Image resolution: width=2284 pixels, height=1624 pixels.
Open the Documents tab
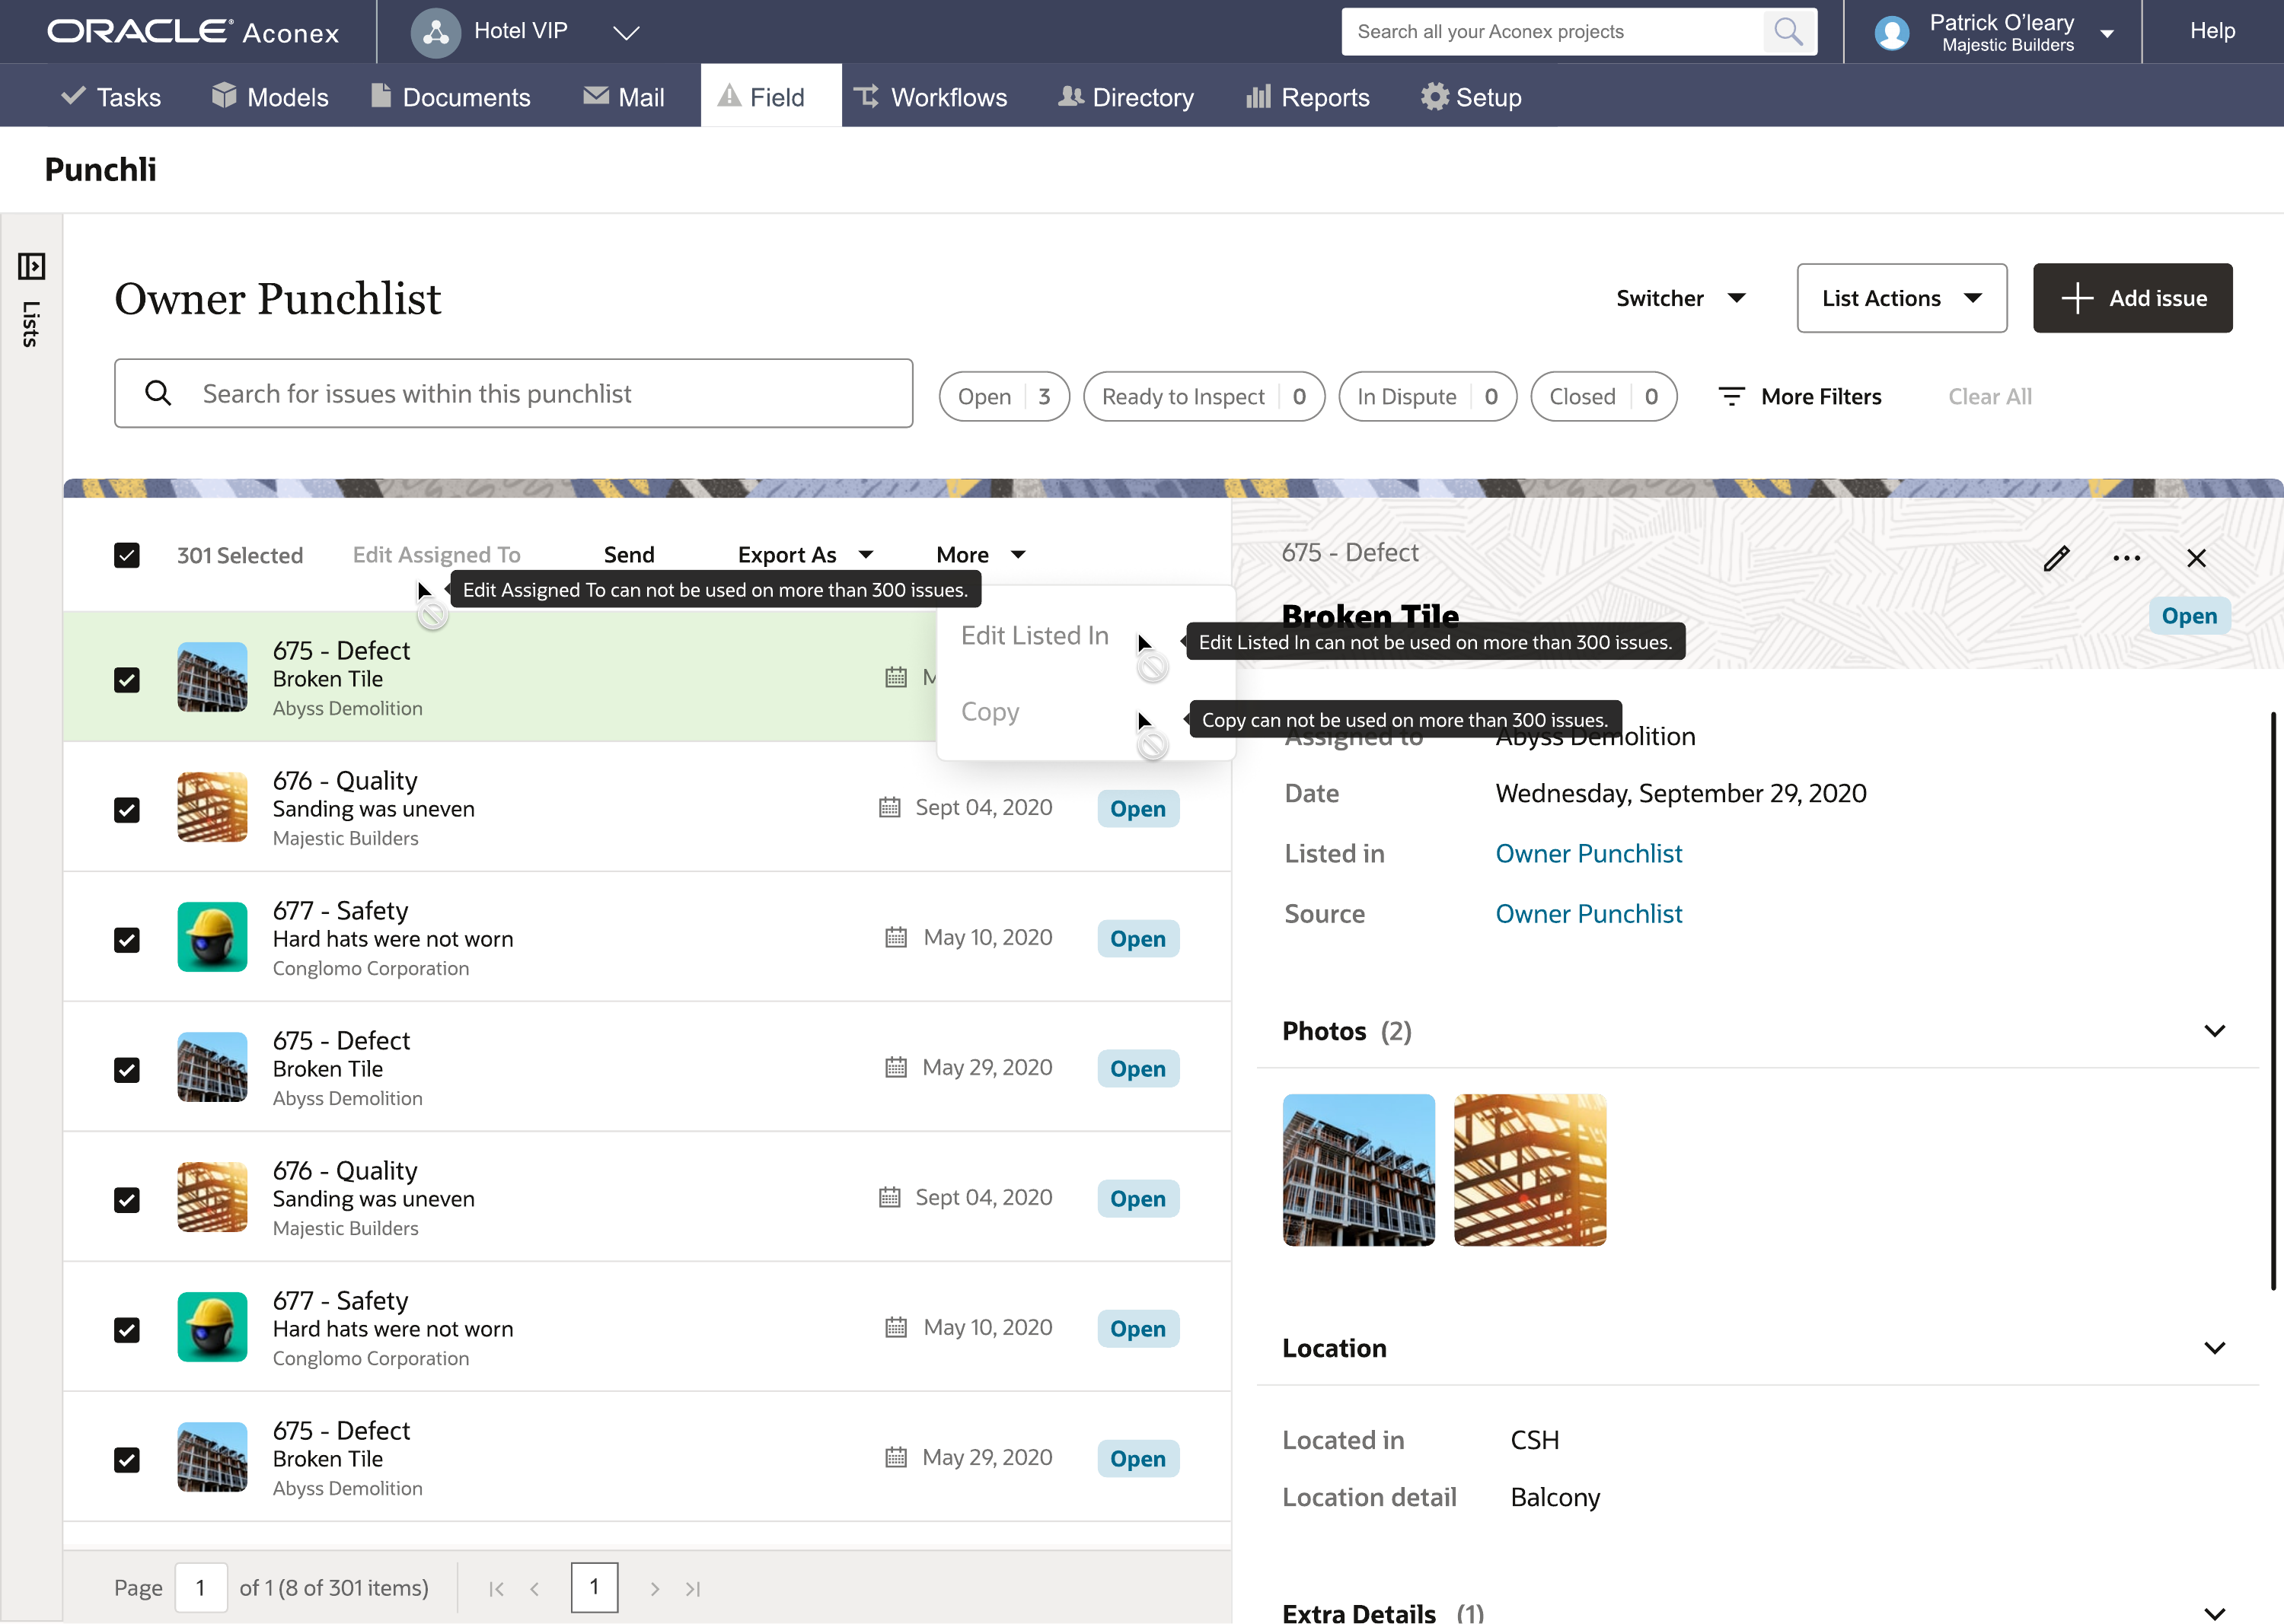coord(450,96)
